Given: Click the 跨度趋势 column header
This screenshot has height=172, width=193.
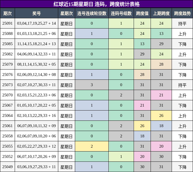Looking at the screenshot, I should [x=182, y=13].
